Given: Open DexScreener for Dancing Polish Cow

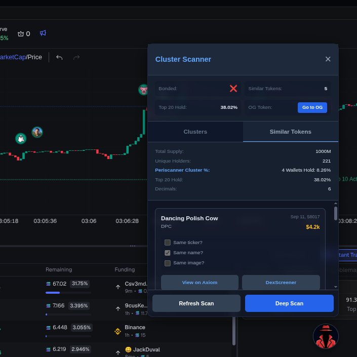Looking at the screenshot, I should point(281,283).
